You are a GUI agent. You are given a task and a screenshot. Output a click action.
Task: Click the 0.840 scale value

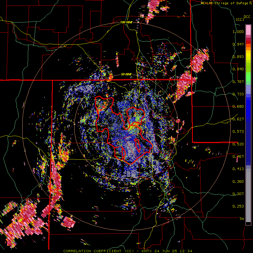(x=238, y=69)
